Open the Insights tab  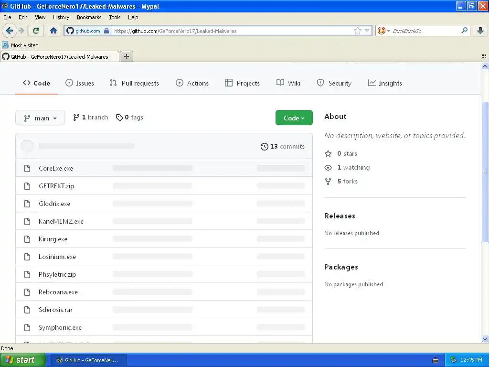click(x=385, y=83)
